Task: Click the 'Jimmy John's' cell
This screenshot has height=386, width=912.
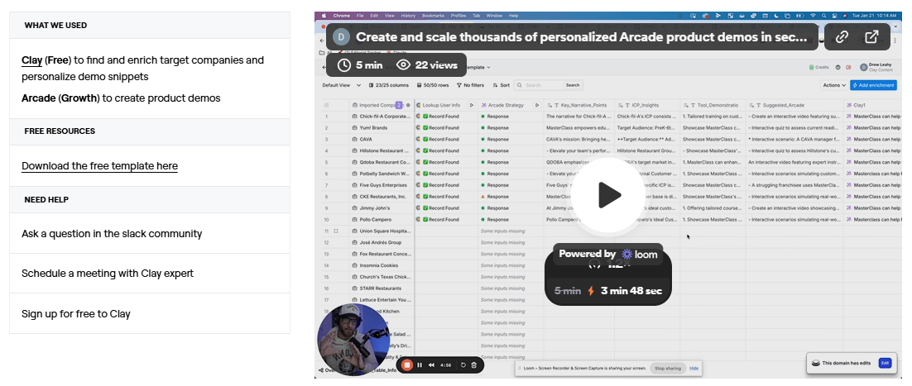Action: click(382, 208)
